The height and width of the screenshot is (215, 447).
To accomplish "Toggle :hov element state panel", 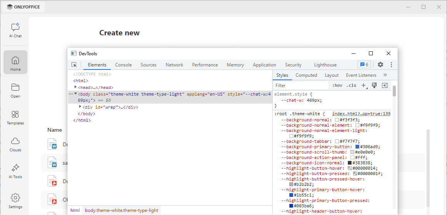I will 337,85.
